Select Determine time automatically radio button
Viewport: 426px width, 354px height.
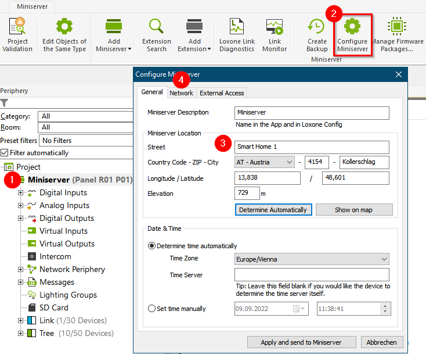pos(152,246)
